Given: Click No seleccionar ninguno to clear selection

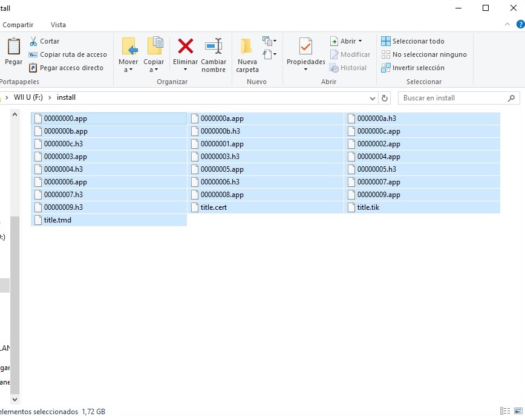Looking at the screenshot, I should (x=425, y=54).
